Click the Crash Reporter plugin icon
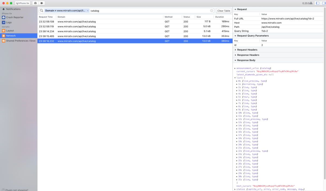The image size is (326, 191). 4,17
